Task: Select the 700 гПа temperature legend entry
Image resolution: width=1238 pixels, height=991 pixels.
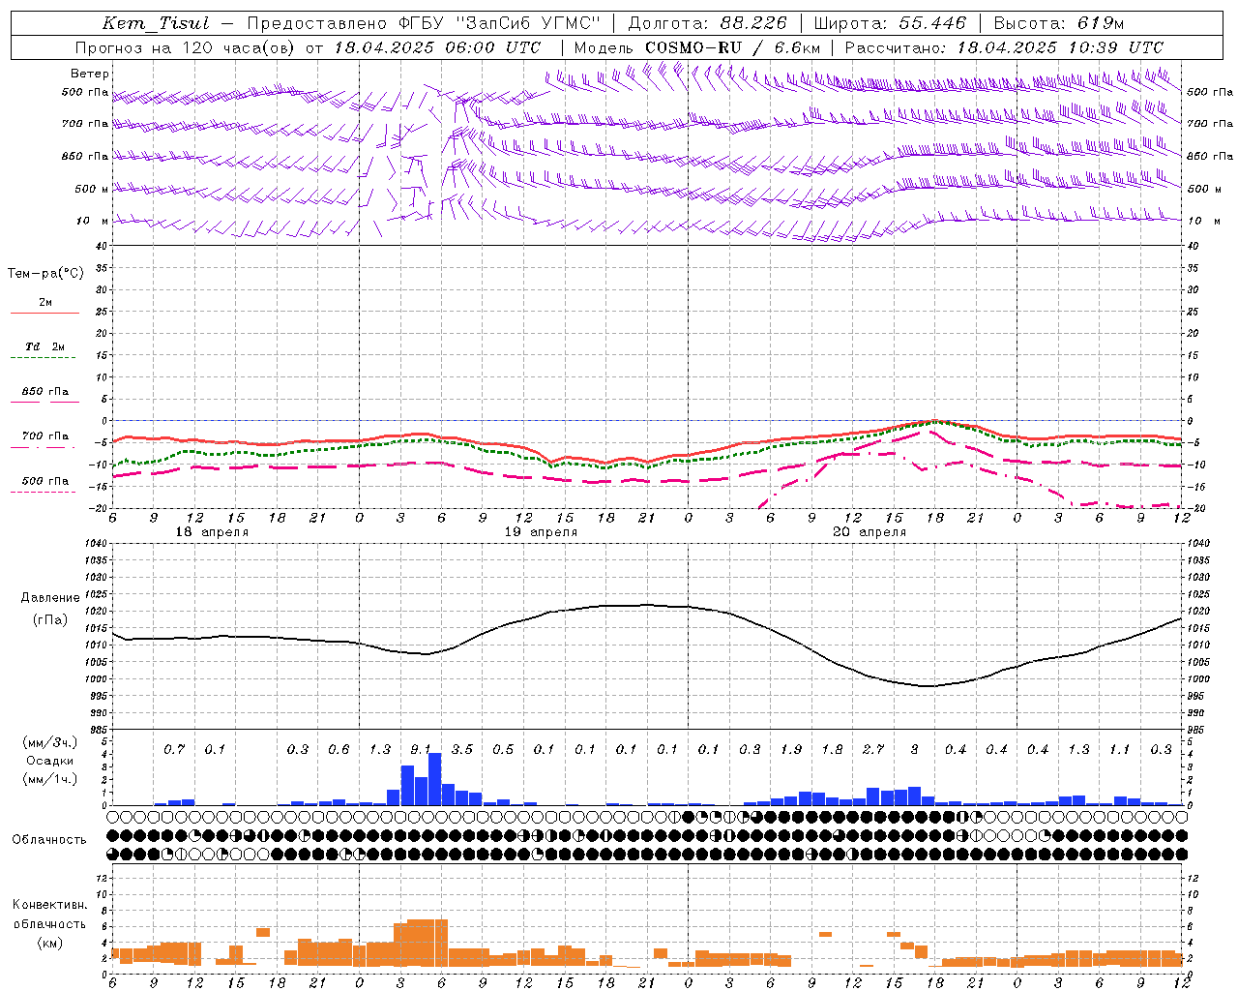Action: coord(45,436)
